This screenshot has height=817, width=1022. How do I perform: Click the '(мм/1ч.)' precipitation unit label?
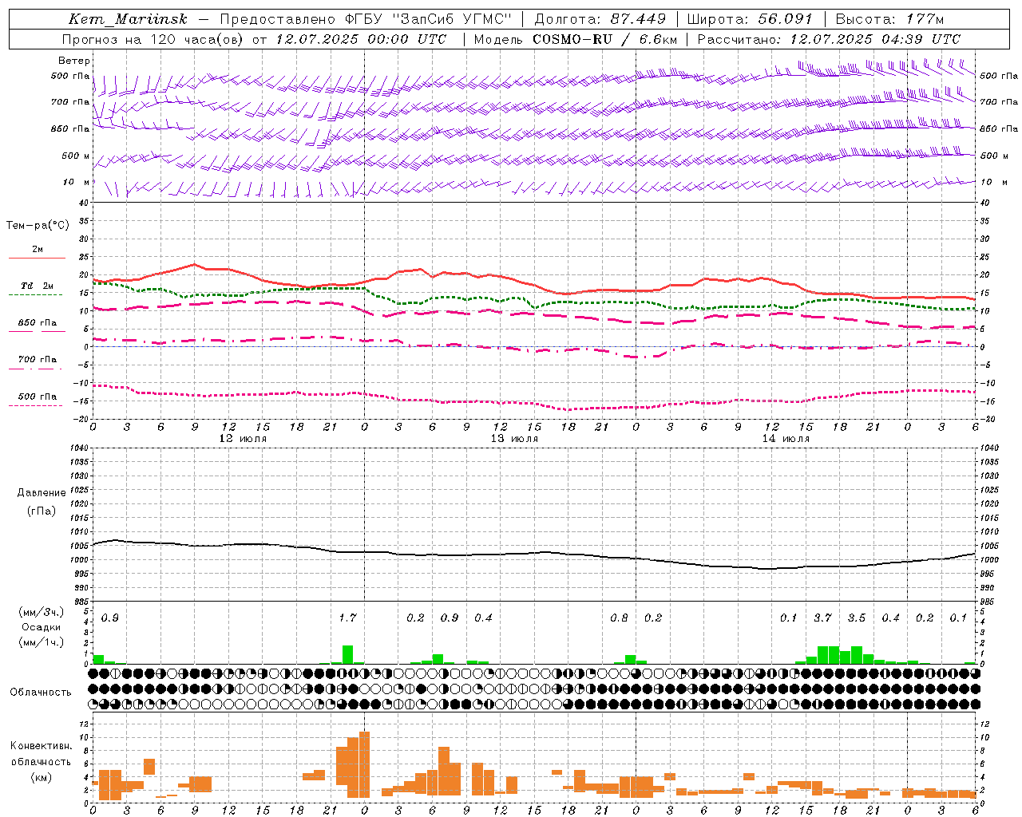[42, 642]
